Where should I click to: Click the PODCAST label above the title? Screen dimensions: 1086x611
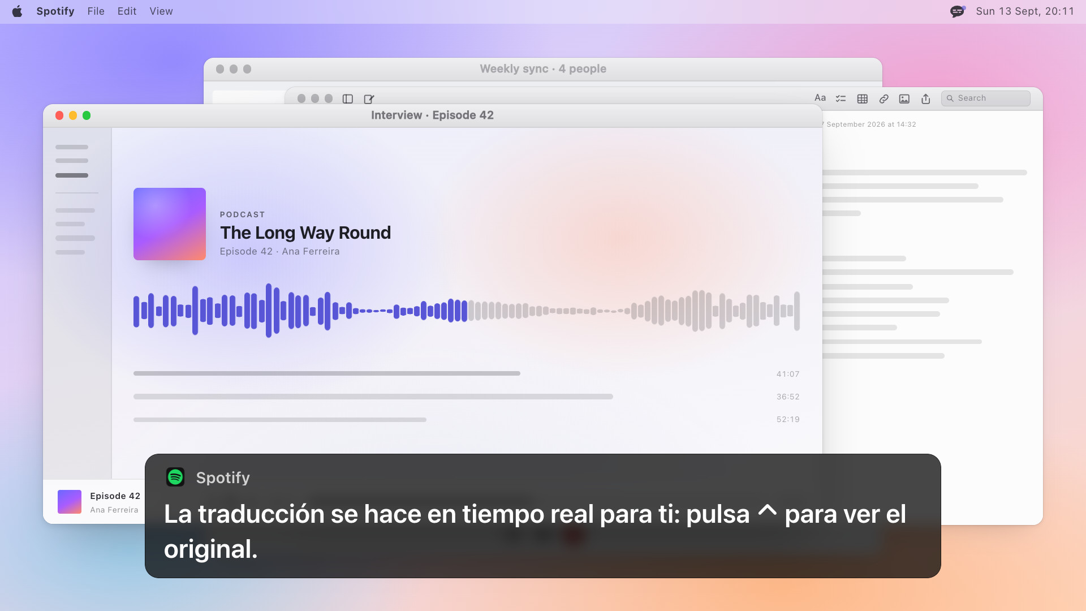pyautogui.click(x=242, y=214)
